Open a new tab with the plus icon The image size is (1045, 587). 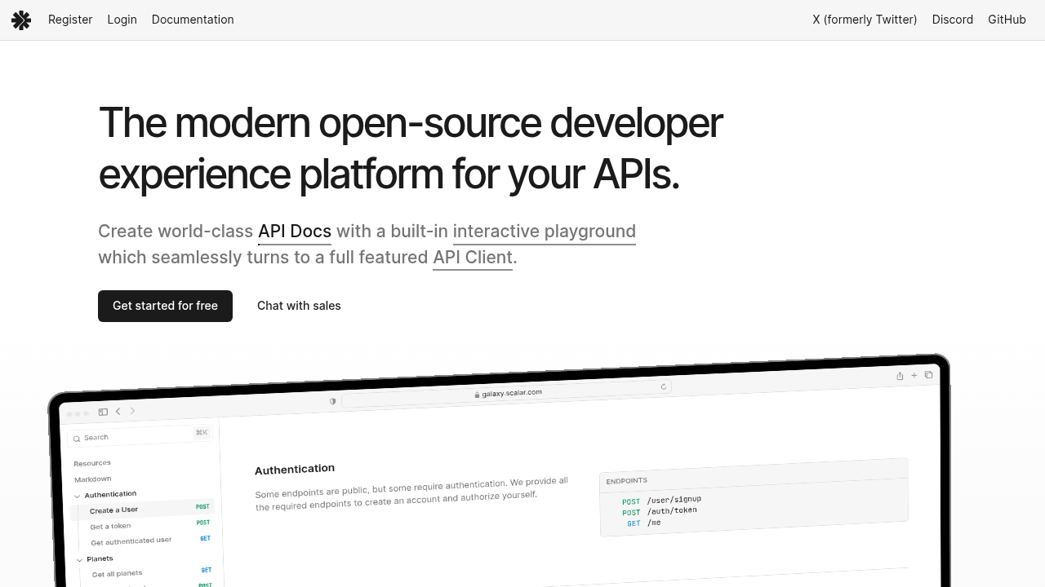[914, 375]
